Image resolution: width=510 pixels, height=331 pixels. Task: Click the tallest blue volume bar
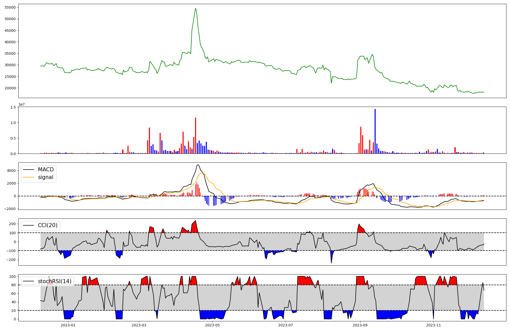pos(375,131)
